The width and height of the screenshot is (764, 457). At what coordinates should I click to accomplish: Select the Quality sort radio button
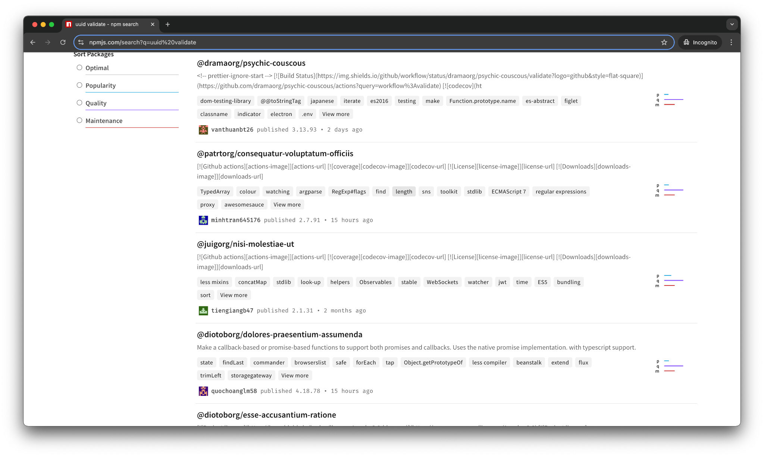(79, 103)
